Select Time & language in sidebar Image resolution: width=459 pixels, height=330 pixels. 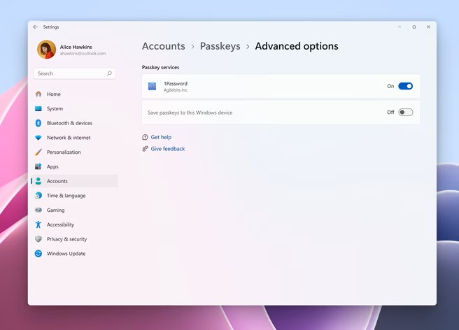coord(66,196)
